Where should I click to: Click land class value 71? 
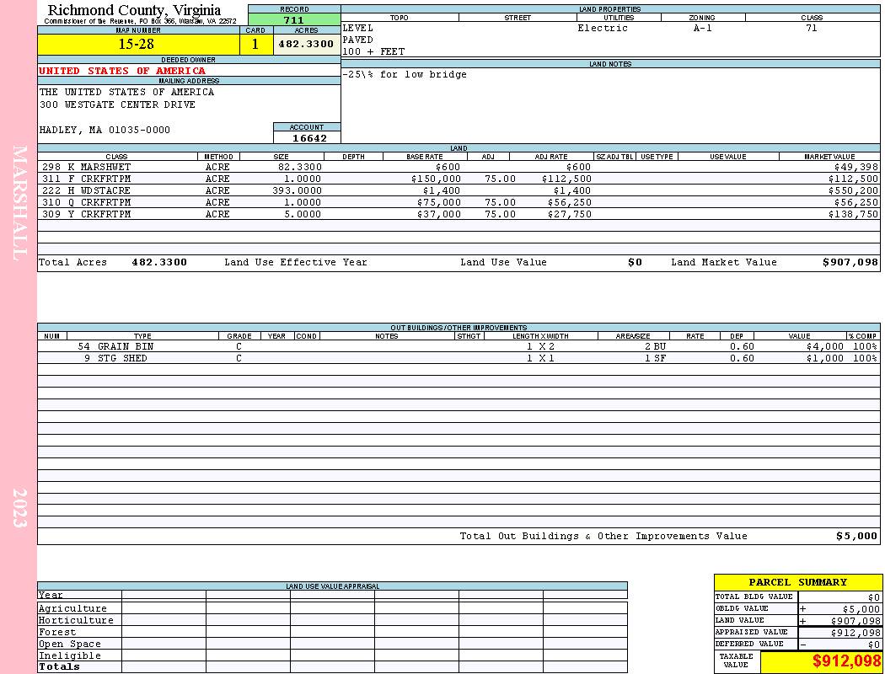(811, 28)
